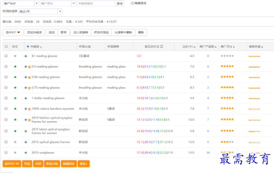Viewport: 274px width, 173px height.
Task: Click plus icon for '$1 reading glasses' row
Action: 25,56
